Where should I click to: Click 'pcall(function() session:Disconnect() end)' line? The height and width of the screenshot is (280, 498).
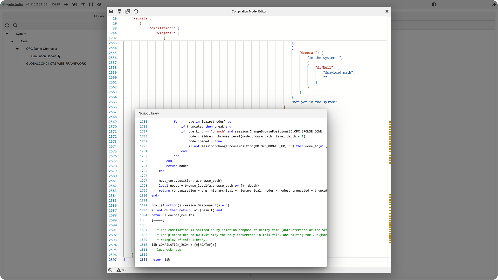[x=190, y=205]
